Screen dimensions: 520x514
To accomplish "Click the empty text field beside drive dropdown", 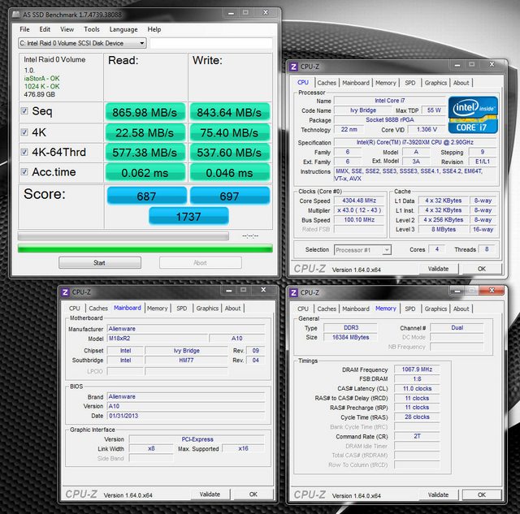I will pyautogui.click(x=211, y=43).
